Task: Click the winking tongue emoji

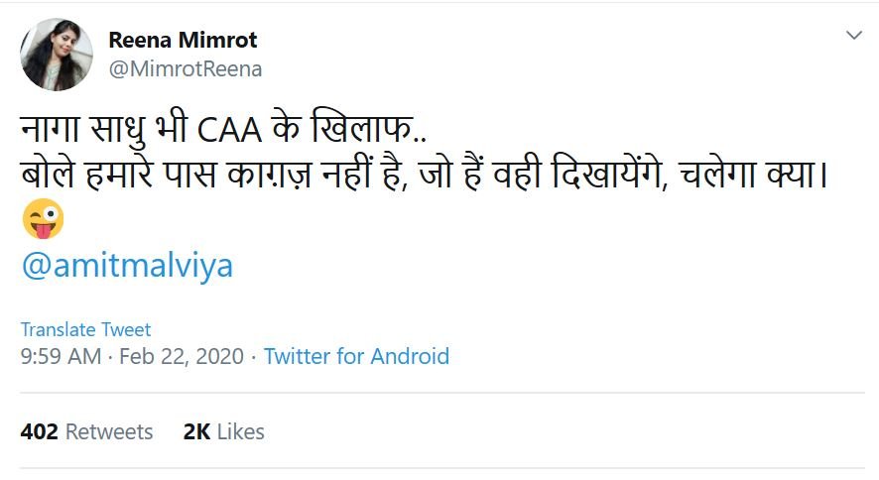Action: (43, 220)
